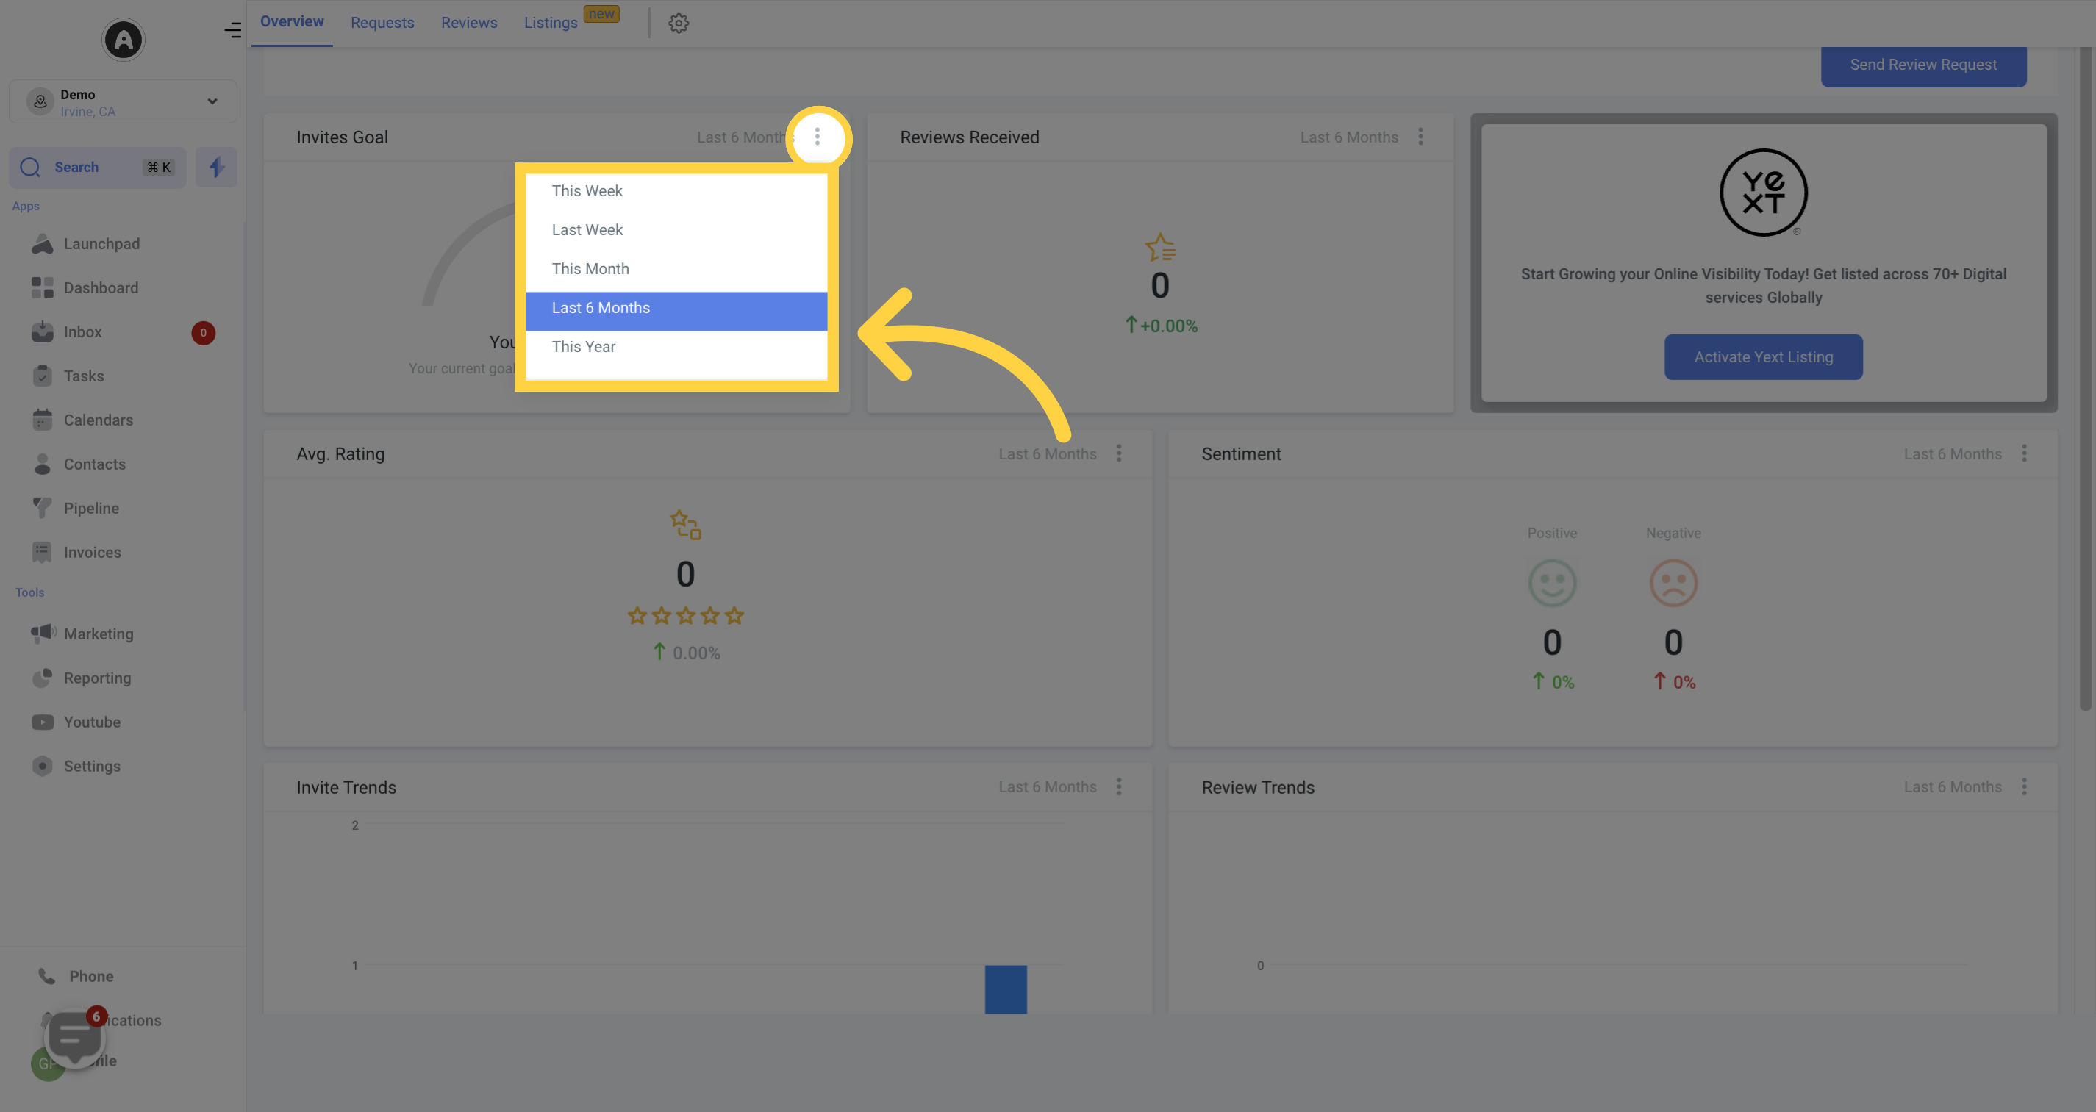Switch to the Reviews tab
2096x1112 pixels.
(x=468, y=23)
